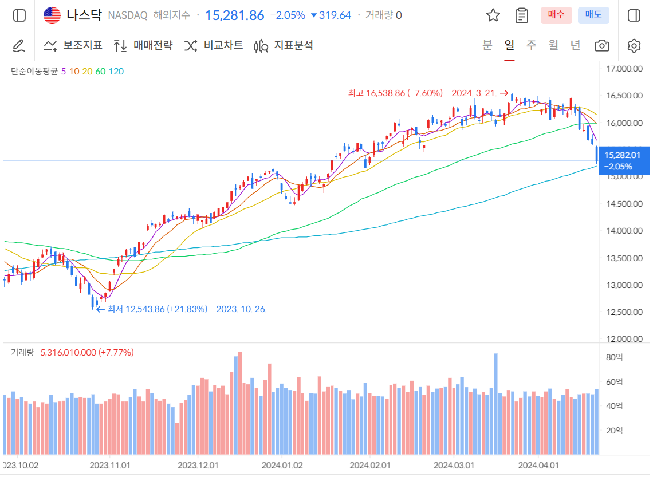Switch to 년 yearly interval
653x477 pixels.
[x=576, y=45]
